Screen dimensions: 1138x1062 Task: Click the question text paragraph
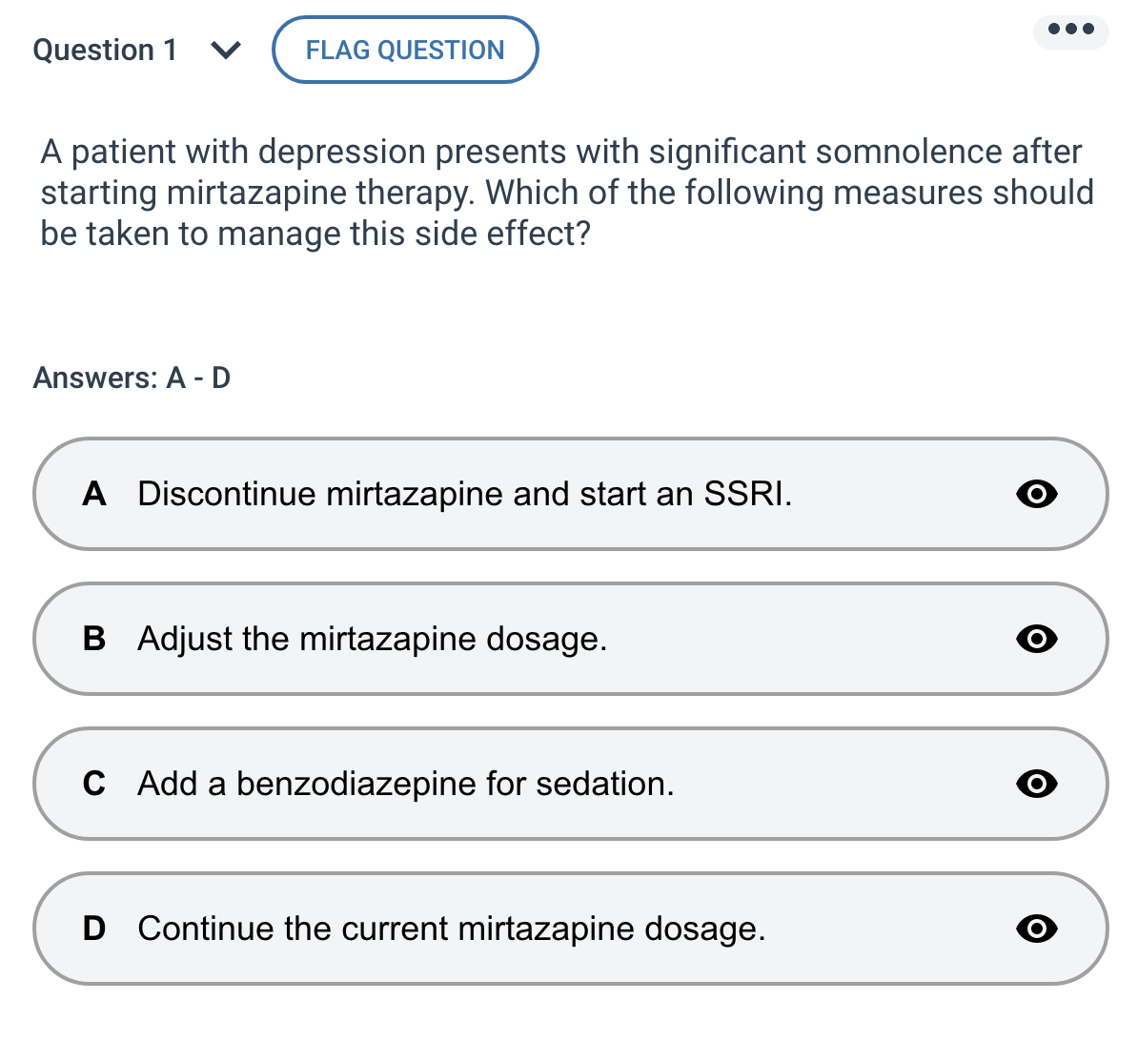[x=567, y=192]
